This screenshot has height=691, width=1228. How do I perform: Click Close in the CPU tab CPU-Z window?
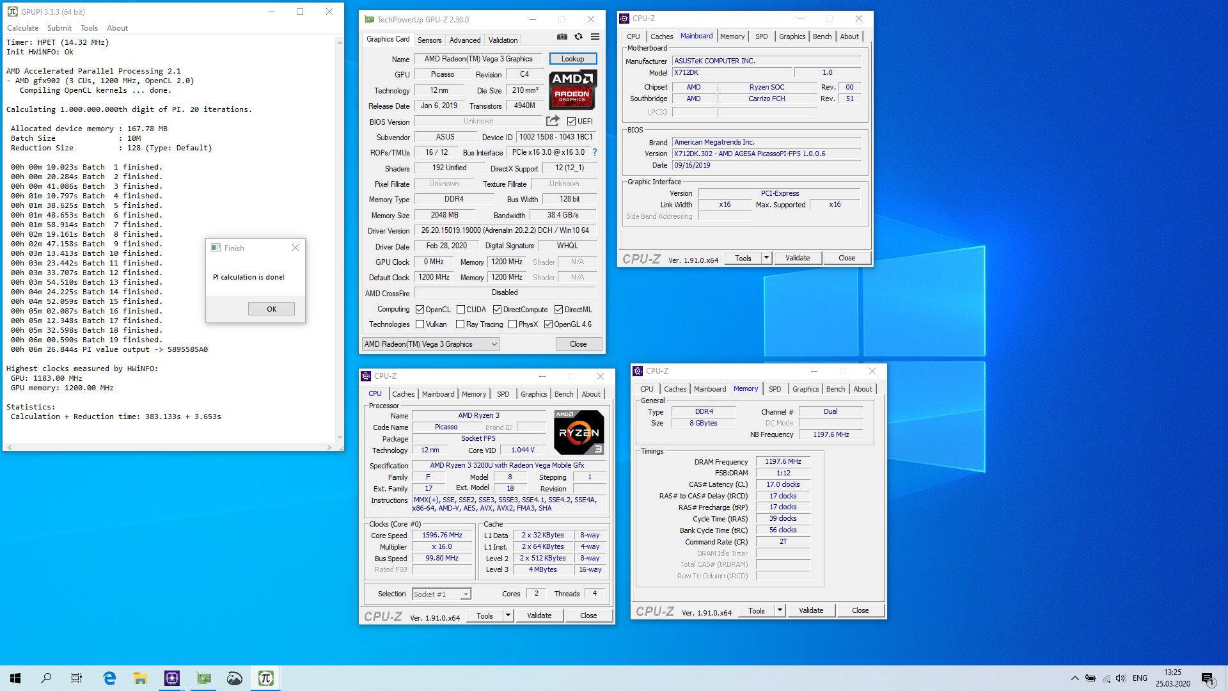[x=588, y=616]
